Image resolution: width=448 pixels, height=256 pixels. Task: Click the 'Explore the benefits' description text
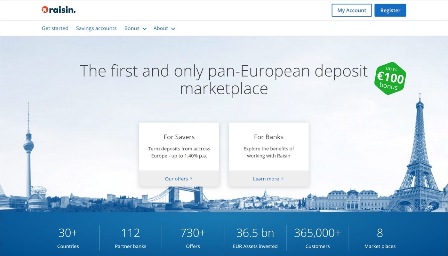[x=269, y=152]
